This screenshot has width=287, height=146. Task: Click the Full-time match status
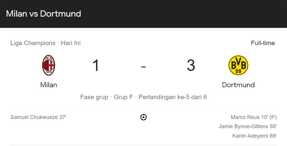(x=263, y=43)
